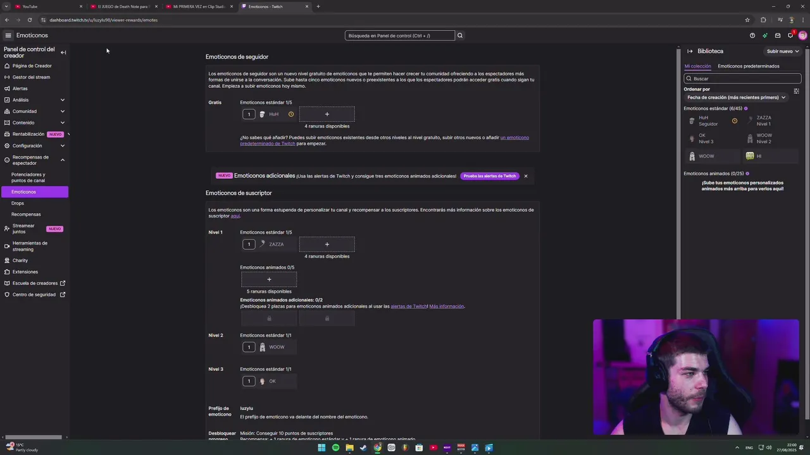The image size is (810, 455).
Task: Open Centro de seguridad external link
Action: coord(34,294)
